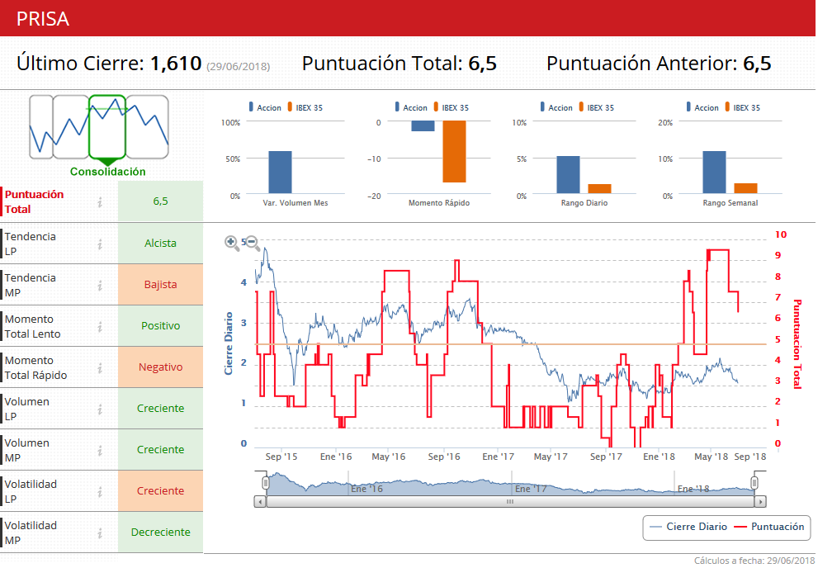Select the Creciente value for Volumen LP

(160, 409)
